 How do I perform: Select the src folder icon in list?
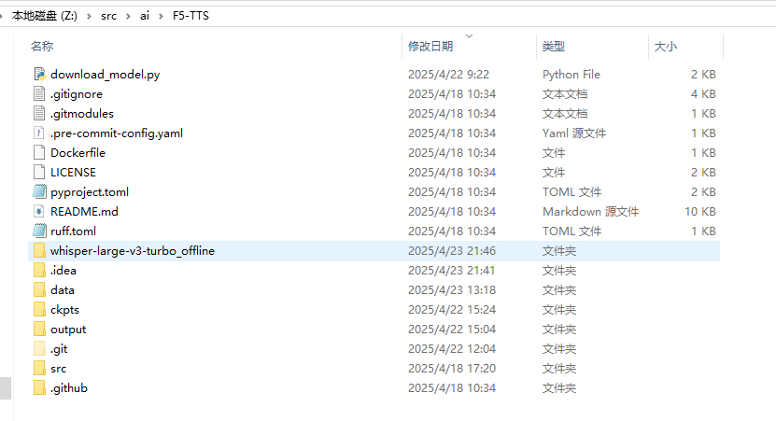(x=39, y=369)
